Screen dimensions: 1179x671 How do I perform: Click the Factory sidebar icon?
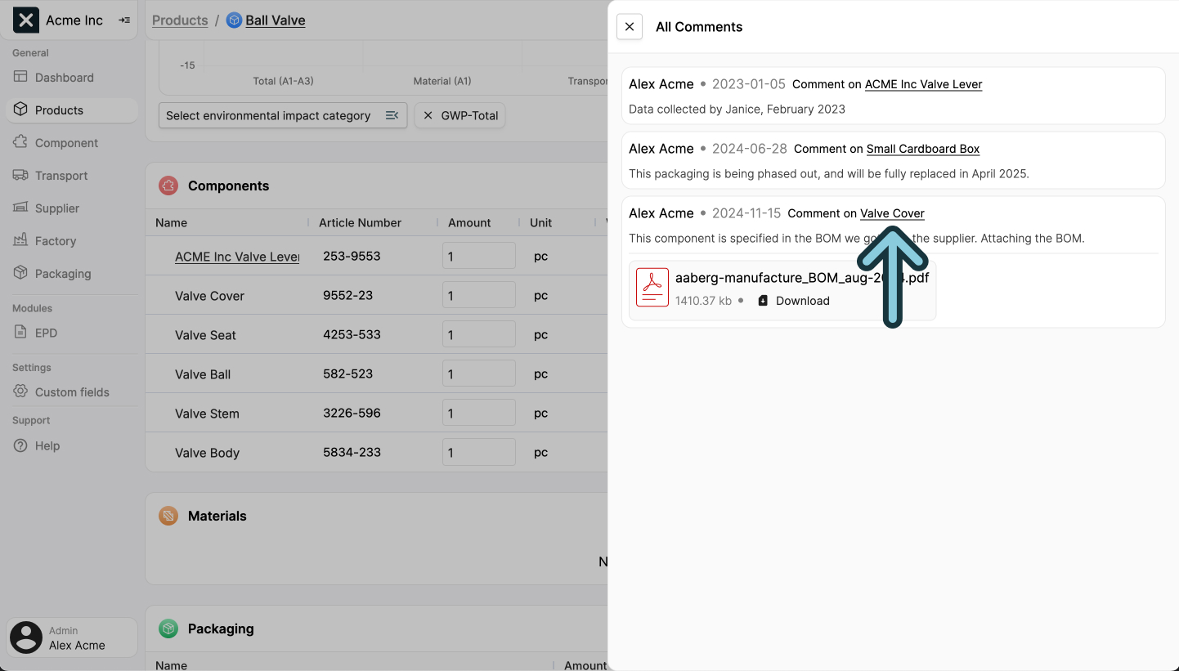click(x=20, y=241)
